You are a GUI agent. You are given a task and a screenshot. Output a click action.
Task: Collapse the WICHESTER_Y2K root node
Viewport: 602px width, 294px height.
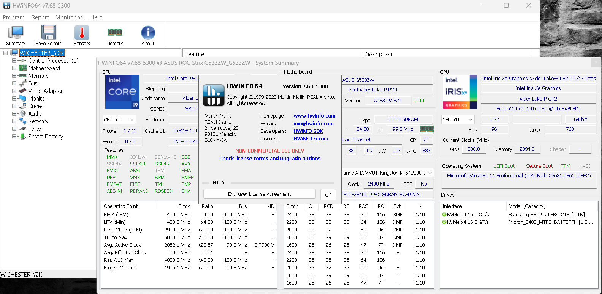pyautogui.click(x=5, y=53)
